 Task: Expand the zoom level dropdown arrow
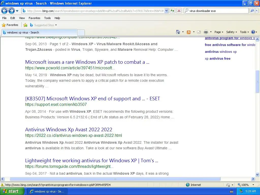coord(253,185)
